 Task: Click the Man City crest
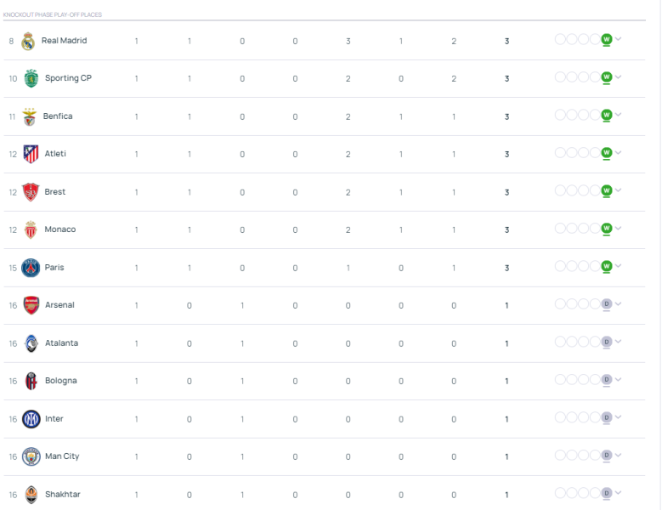point(31,456)
